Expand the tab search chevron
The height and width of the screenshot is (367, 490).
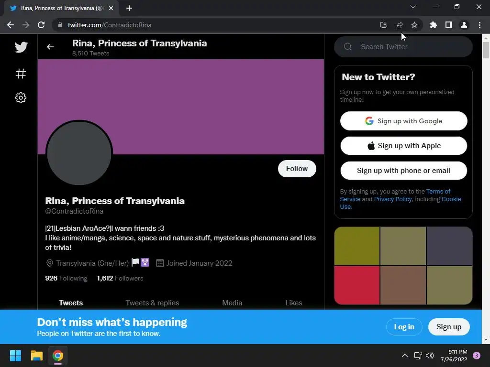point(413,7)
